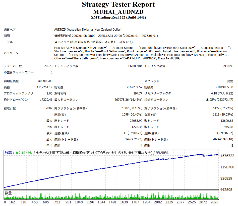Select the 純益 value 1117254.19
The image size is (238, 206).
click(44, 87)
